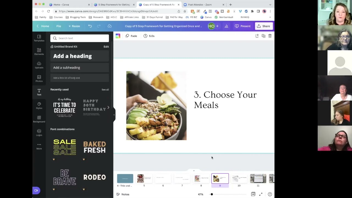Select the Rodeo font combination

tap(95, 177)
